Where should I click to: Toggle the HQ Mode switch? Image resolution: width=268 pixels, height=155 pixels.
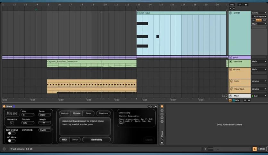11,141
